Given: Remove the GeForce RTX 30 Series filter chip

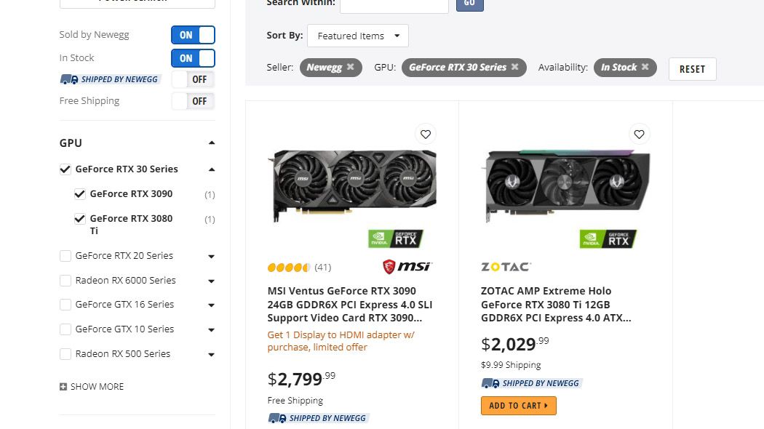Looking at the screenshot, I should point(514,67).
